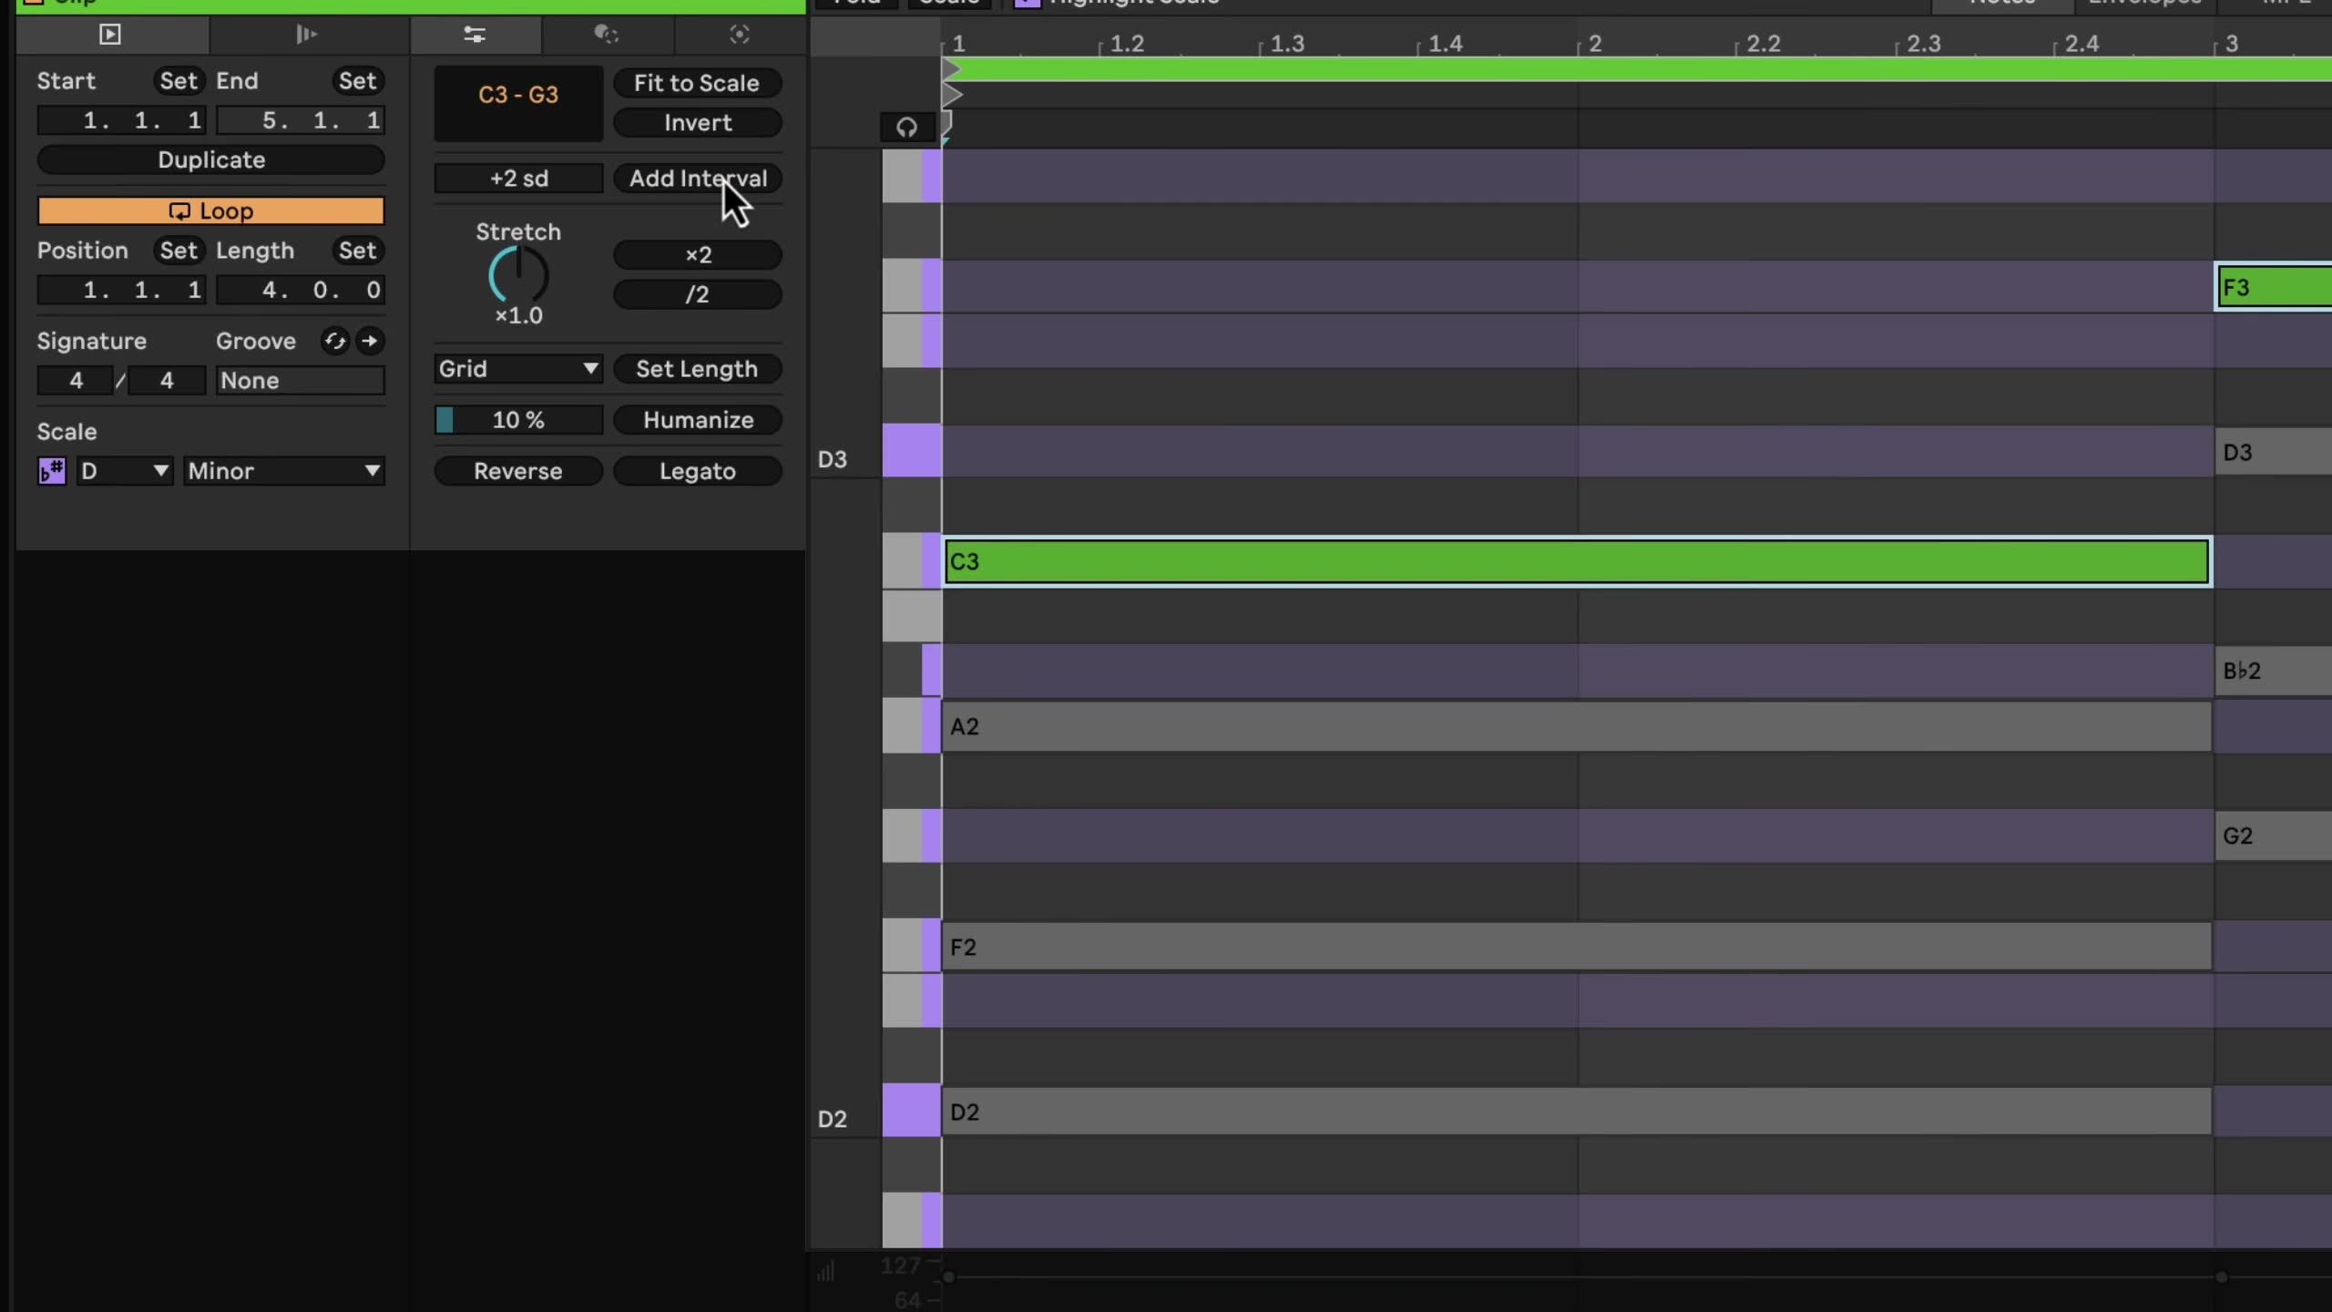Click the +2 sd interval field
The width and height of the screenshot is (2332, 1312).
point(518,179)
